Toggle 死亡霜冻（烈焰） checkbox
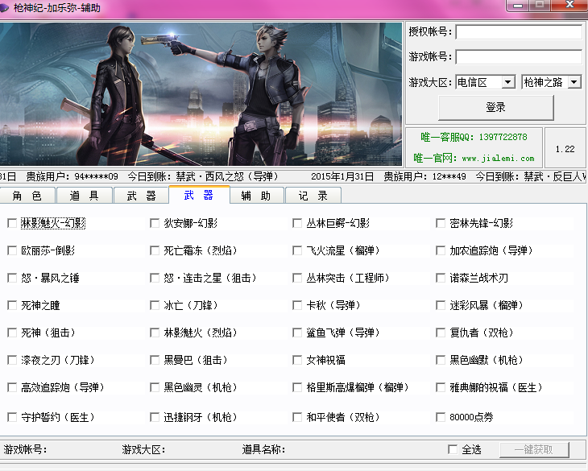 (x=155, y=250)
